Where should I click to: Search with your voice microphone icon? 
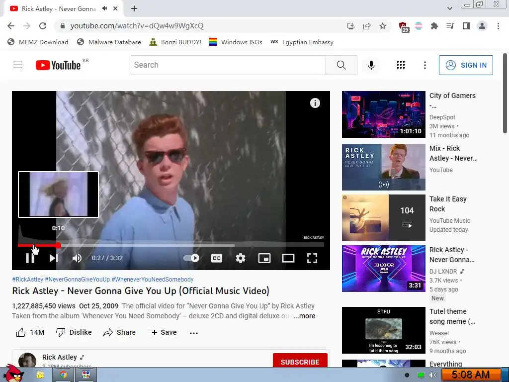click(371, 65)
